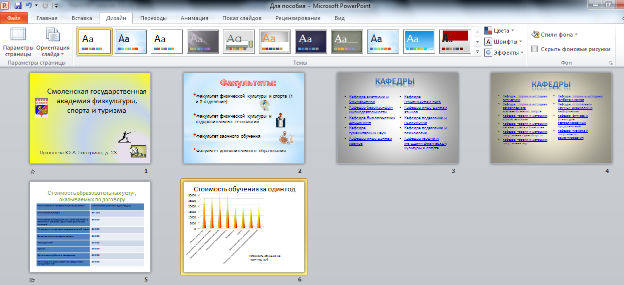Click the animation star under slide 5

coord(33,280)
